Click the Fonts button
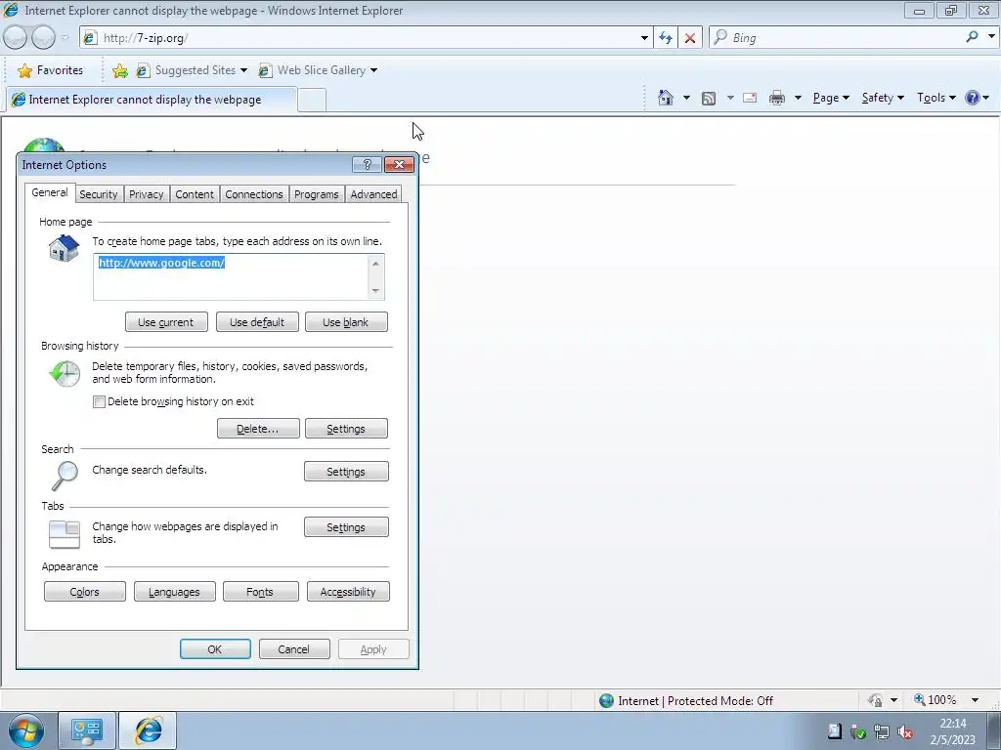Screen dimensions: 1001x750 click(260, 592)
